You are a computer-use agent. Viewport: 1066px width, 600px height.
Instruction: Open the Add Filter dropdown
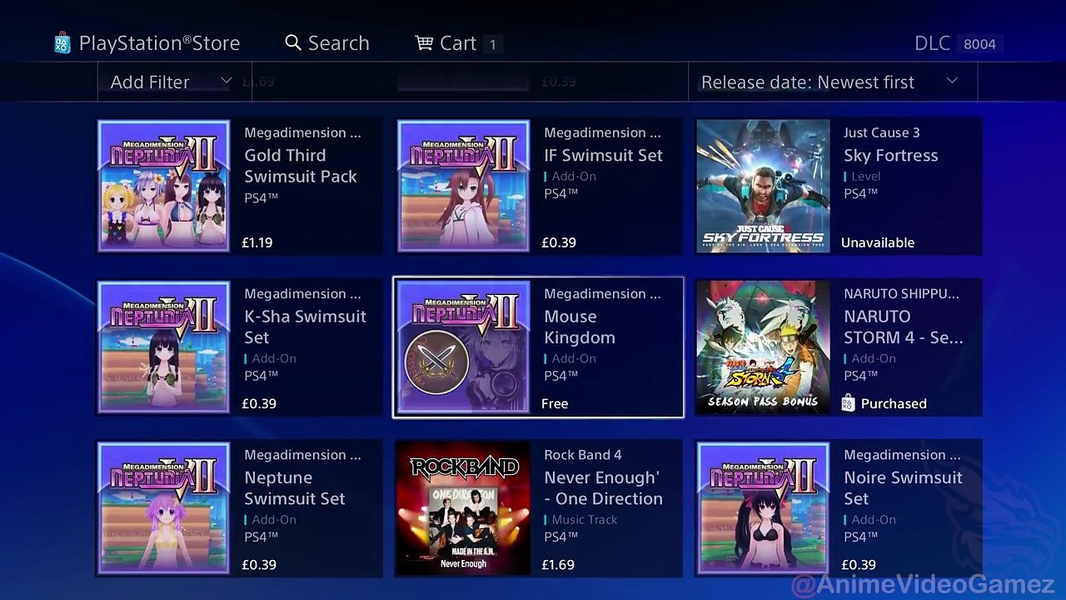point(174,82)
